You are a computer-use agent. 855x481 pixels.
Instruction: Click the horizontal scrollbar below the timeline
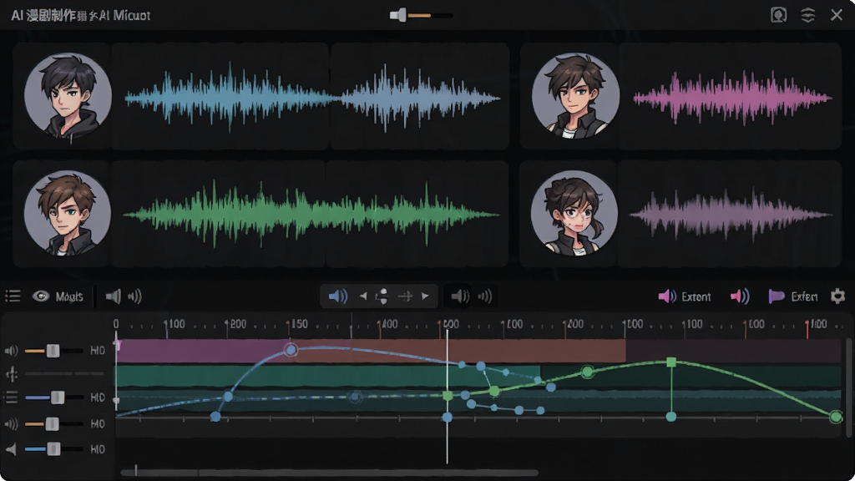pos(329,473)
